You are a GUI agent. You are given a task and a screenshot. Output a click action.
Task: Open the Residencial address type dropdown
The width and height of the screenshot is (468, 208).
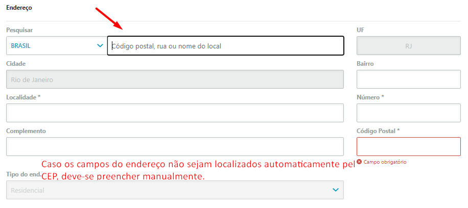click(x=175, y=190)
